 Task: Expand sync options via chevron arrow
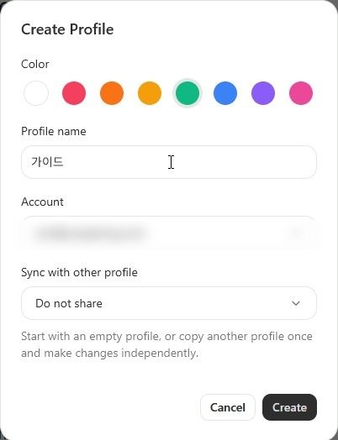pyautogui.click(x=296, y=303)
